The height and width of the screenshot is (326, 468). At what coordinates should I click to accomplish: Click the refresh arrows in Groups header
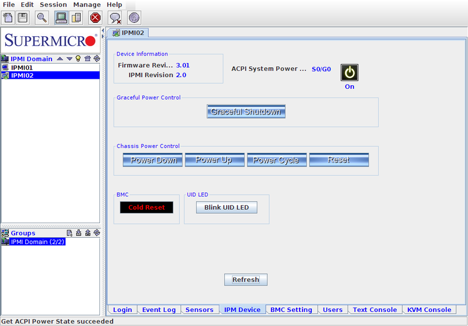97,233
